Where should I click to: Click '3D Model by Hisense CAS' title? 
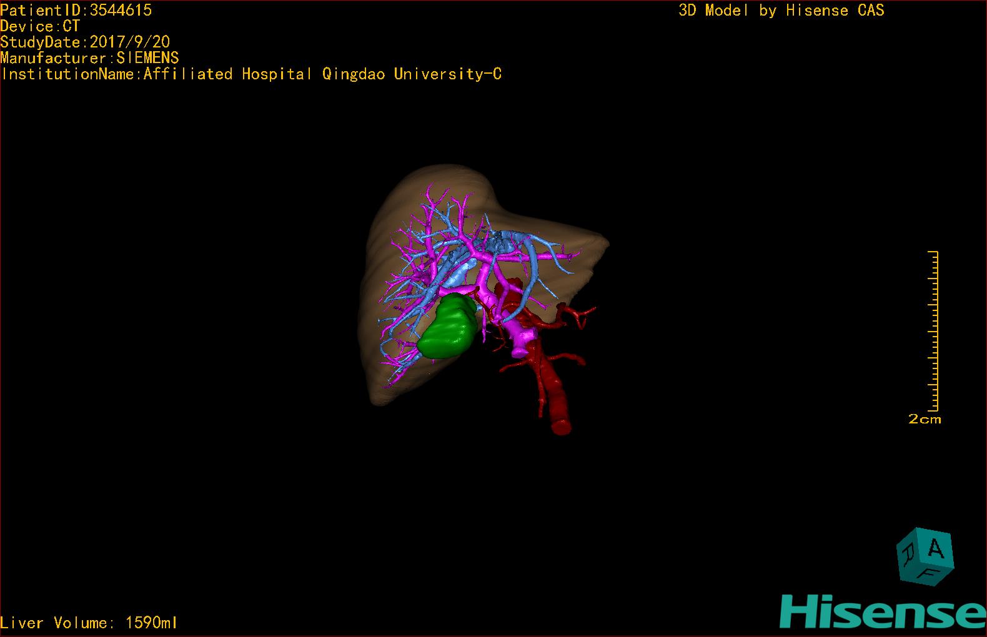click(x=781, y=10)
